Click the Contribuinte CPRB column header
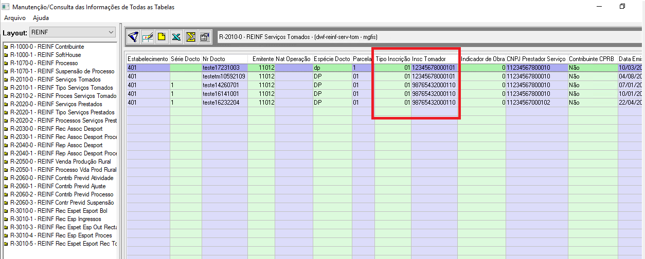 tap(593, 59)
